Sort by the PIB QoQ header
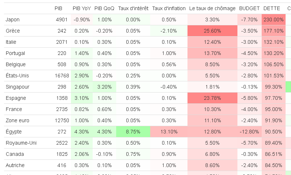The height and width of the screenshot is (175, 291). [x=104, y=8]
